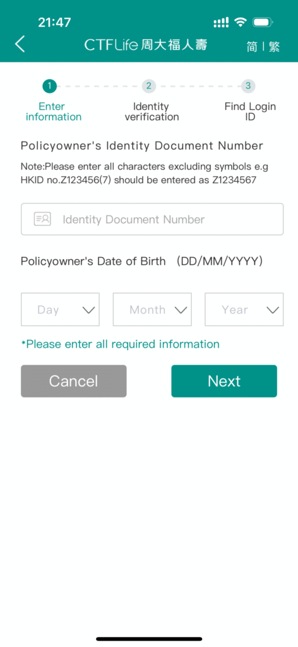298x647 pixels.
Task: Open the Year dropdown
Action: (244, 310)
